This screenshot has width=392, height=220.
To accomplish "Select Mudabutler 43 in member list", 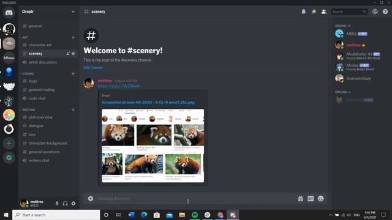I will pyautogui.click(x=358, y=56).
